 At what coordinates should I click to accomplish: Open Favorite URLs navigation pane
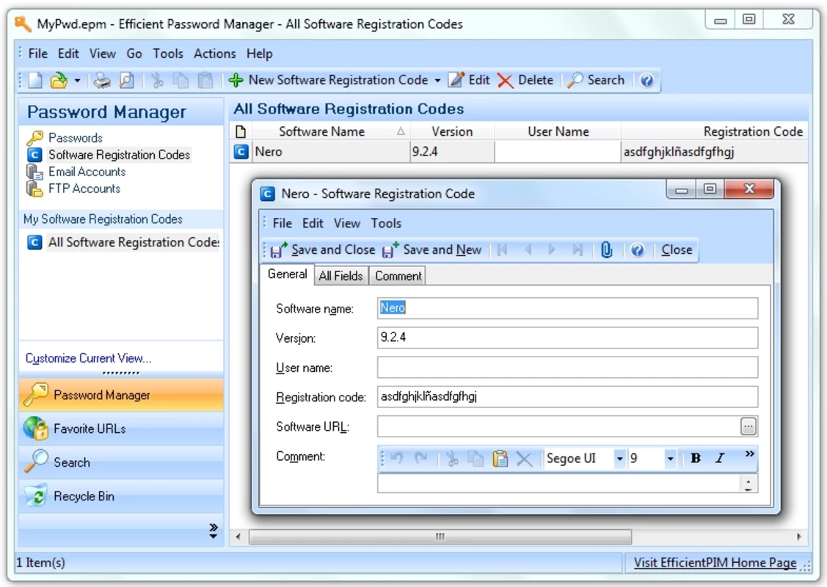click(121, 429)
